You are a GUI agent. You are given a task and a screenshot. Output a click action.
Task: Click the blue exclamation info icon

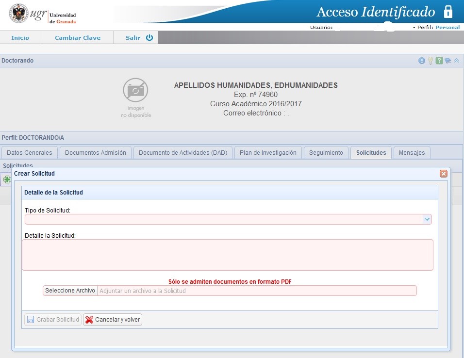tap(421, 61)
